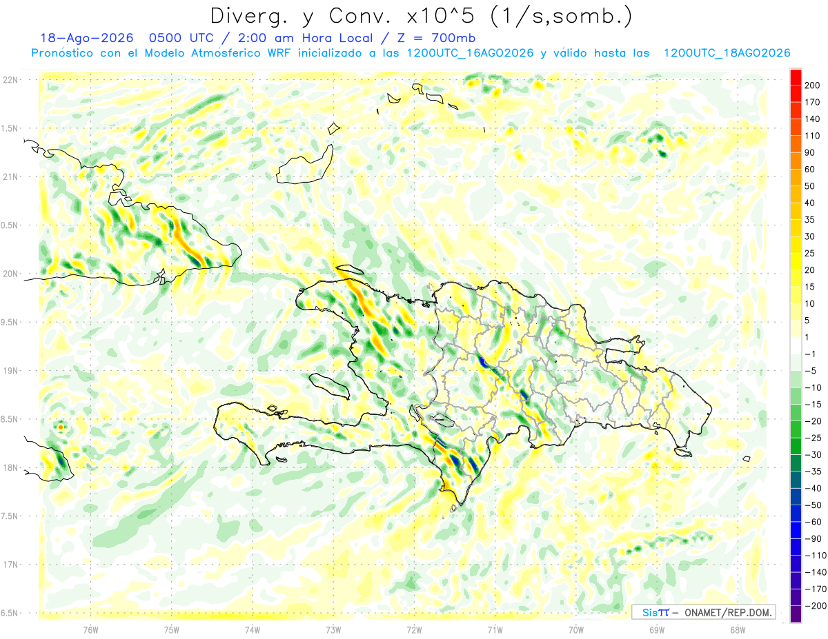Viewport: 828px width, 639px height.
Task: Click the '6.5N' latitude label
Action: pos(10,613)
